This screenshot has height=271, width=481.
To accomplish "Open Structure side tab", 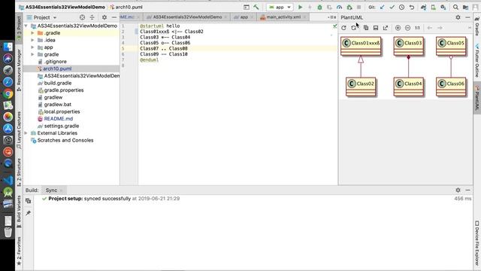I will tap(19, 172).
